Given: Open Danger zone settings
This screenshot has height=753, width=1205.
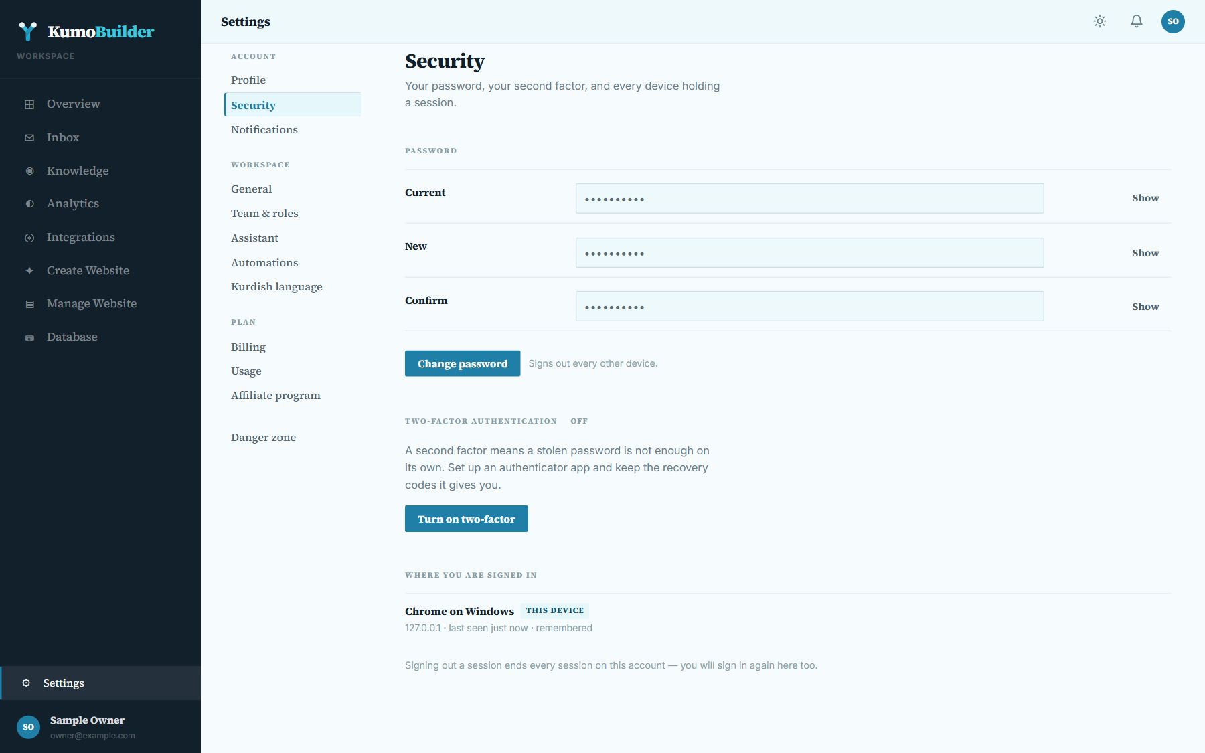Looking at the screenshot, I should coord(293,438).
